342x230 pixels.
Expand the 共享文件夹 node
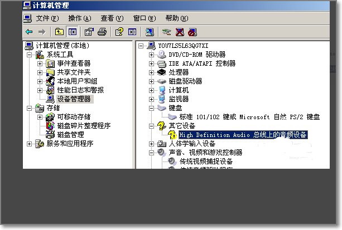(40, 72)
